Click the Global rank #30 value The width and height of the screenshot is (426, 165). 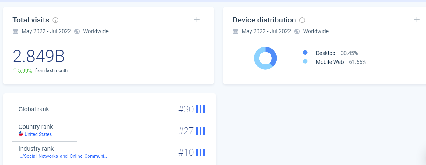tap(186, 109)
